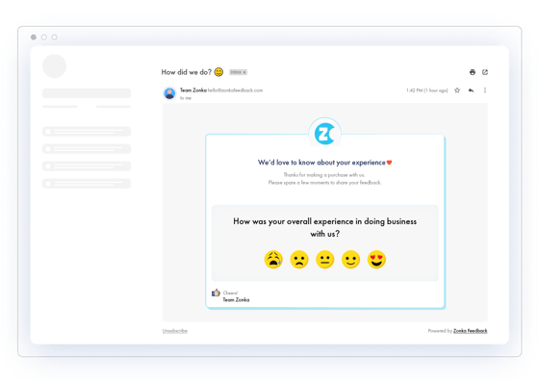Click the hello@zonkafeedback.com address
539x381 pixels.
pyautogui.click(x=235, y=90)
